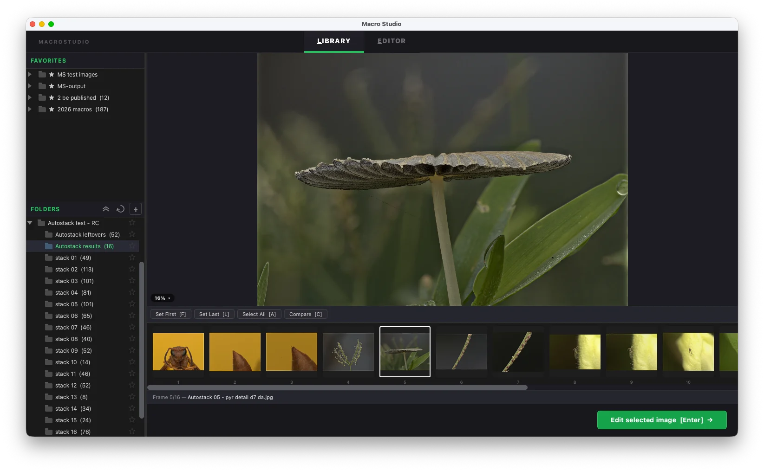
Task: Select thumbnail 1 of the wasp head
Action: click(x=178, y=352)
